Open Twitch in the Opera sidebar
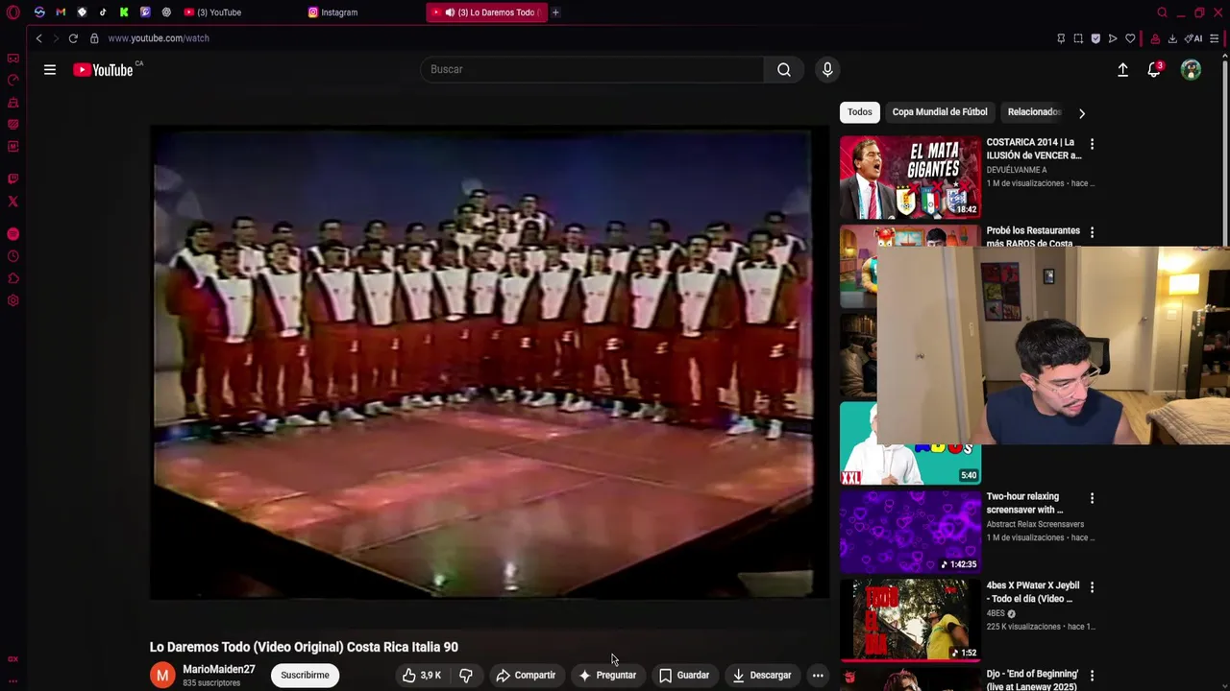This screenshot has height=691, width=1230. [x=13, y=179]
